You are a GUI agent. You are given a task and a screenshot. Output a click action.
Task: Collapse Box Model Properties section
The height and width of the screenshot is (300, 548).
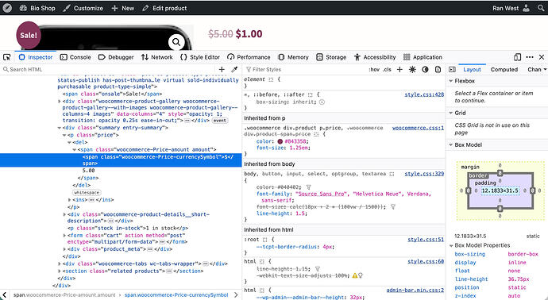(451, 245)
